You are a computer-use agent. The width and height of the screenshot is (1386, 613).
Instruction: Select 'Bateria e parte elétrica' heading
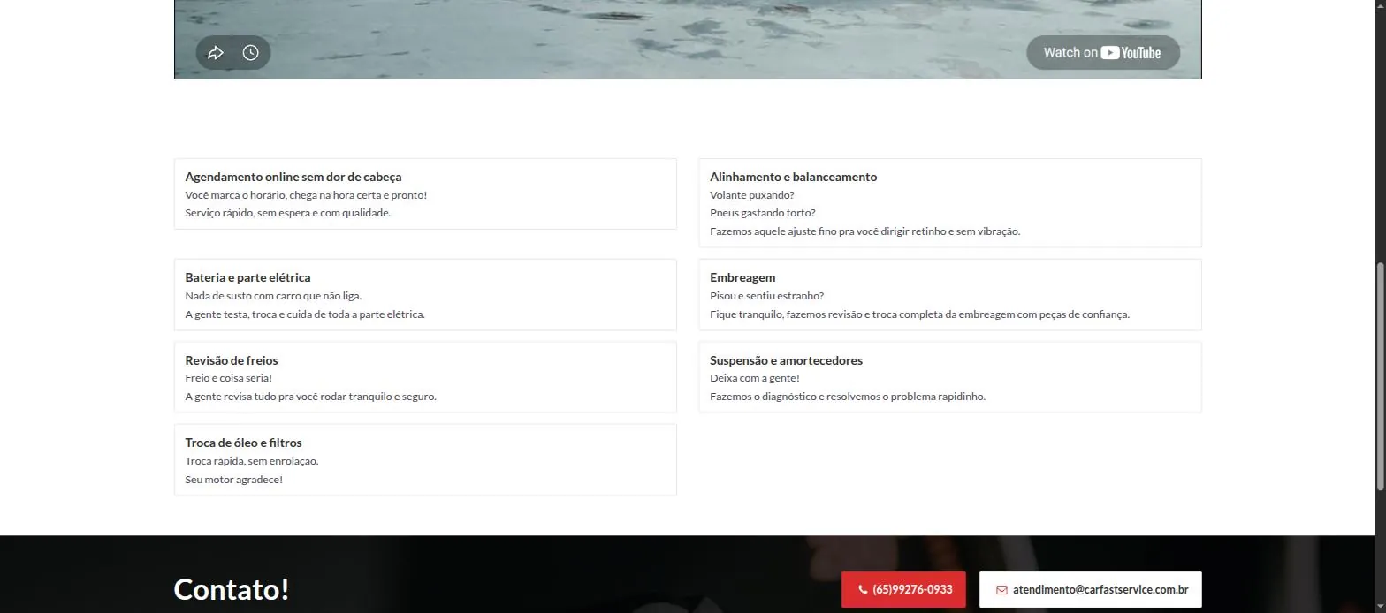247,277
